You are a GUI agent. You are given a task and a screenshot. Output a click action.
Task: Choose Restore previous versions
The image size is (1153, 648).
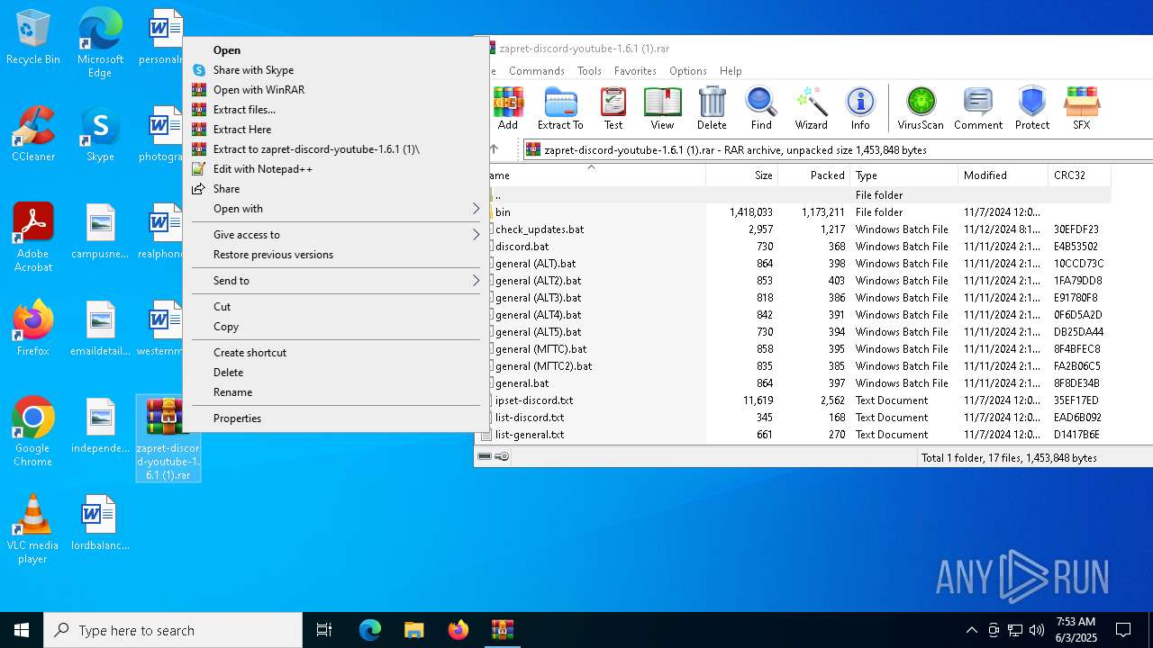point(336,255)
